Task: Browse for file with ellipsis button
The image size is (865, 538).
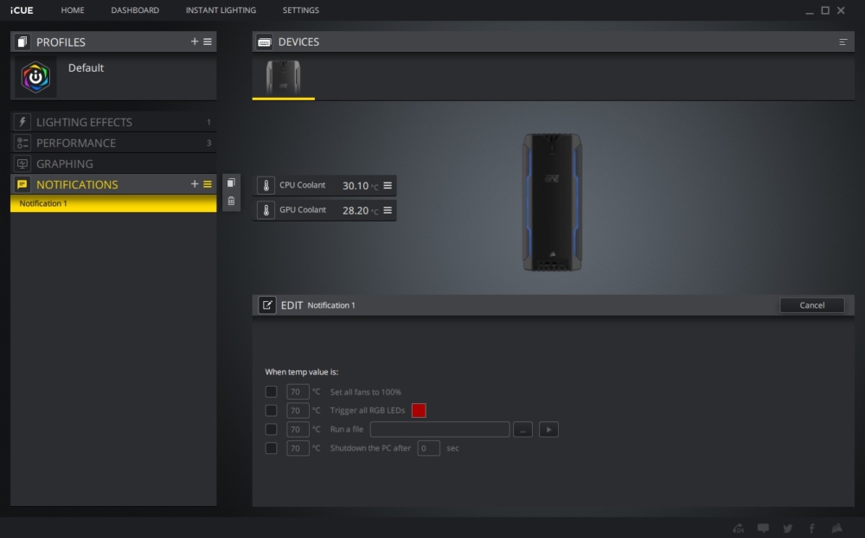Action: tap(522, 429)
